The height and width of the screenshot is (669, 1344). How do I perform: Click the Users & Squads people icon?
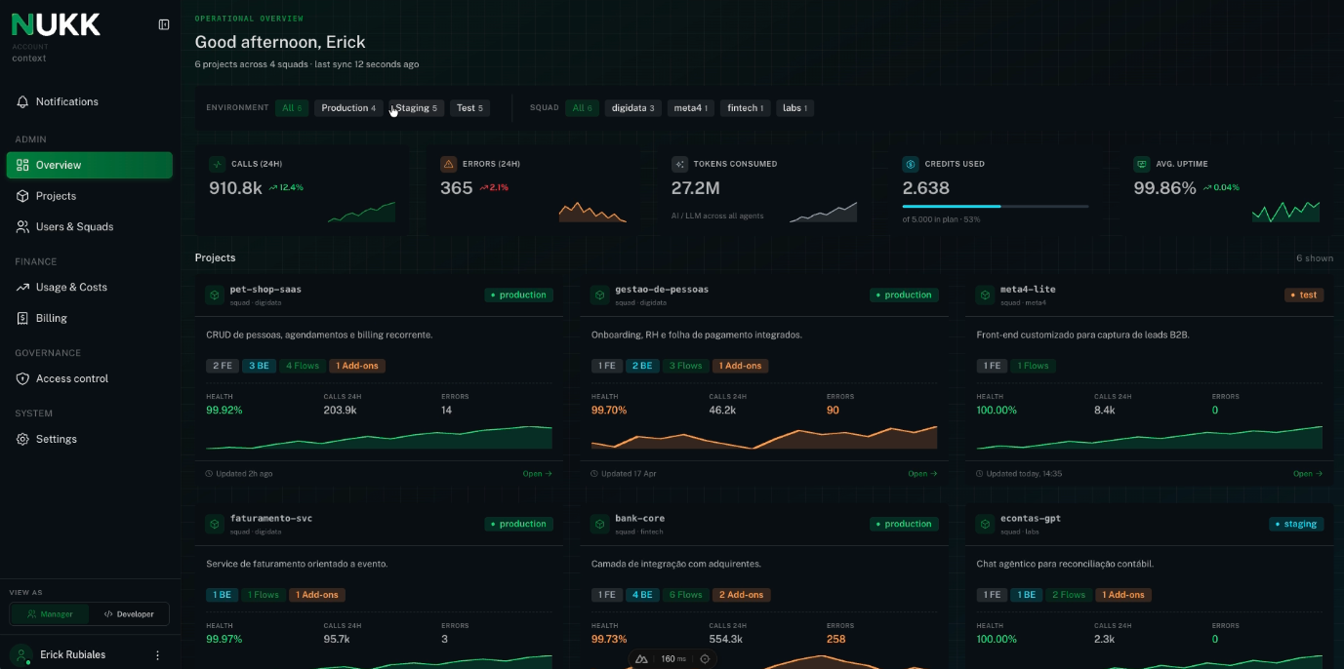tap(22, 226)
